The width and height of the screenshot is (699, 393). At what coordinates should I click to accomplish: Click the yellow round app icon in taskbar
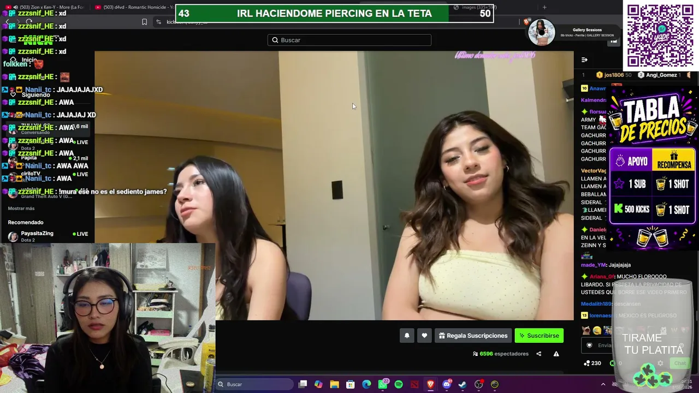(x=495, y=384)
